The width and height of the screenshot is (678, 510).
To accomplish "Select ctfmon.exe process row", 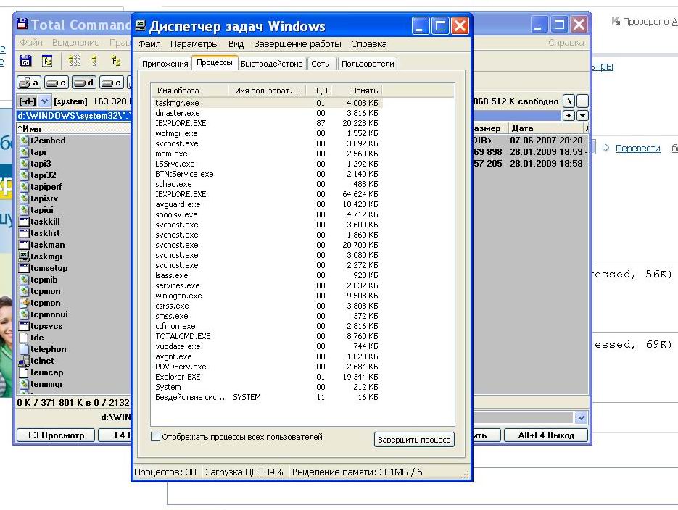I will point(268,326).
